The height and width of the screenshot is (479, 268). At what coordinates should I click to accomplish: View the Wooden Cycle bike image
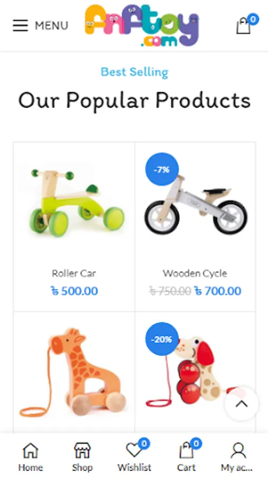[196, 204]
